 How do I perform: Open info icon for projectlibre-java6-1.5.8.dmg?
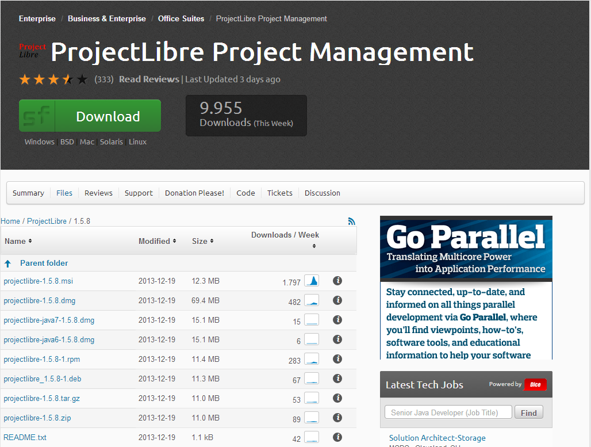click(x=337, y=339)
